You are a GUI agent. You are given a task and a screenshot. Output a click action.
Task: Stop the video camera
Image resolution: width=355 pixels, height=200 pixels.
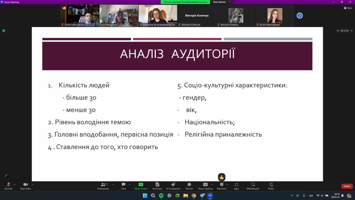point(26,186)
